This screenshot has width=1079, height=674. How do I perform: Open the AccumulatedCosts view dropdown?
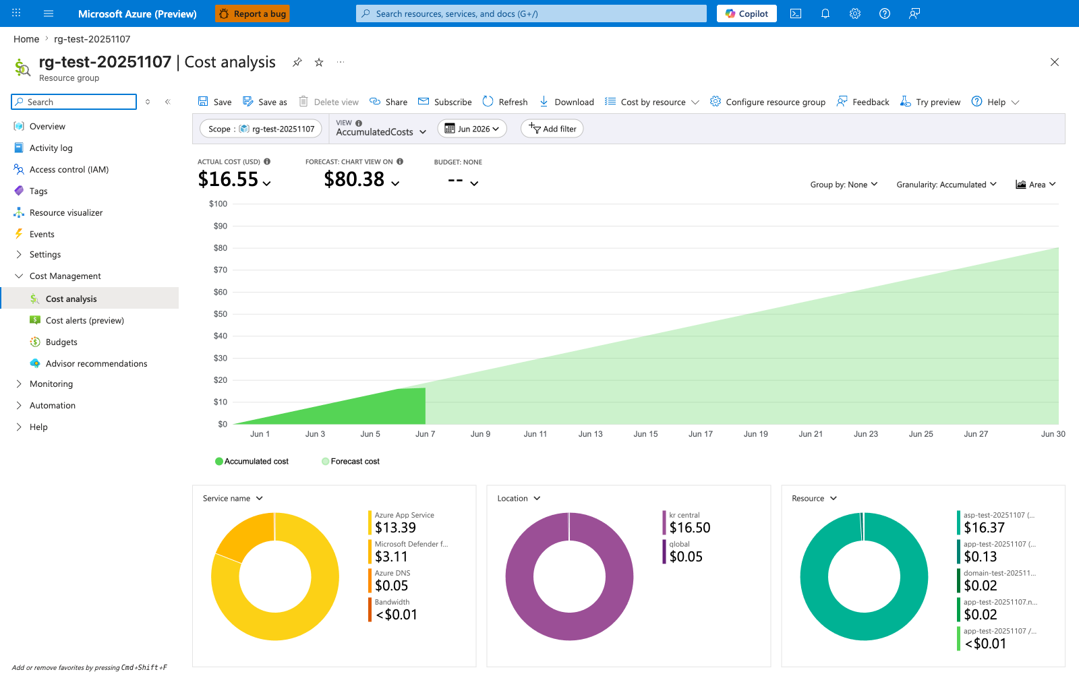click(x=381, y=132)
